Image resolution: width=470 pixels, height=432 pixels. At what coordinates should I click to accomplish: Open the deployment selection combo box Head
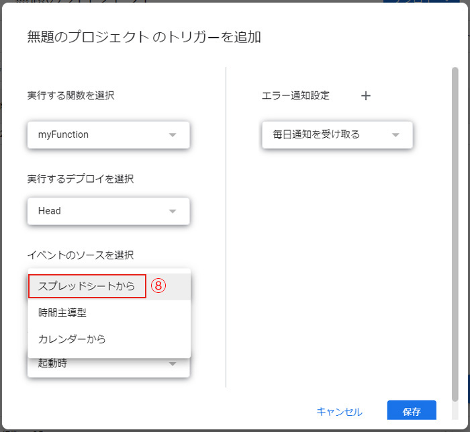[x=109, y=211]
